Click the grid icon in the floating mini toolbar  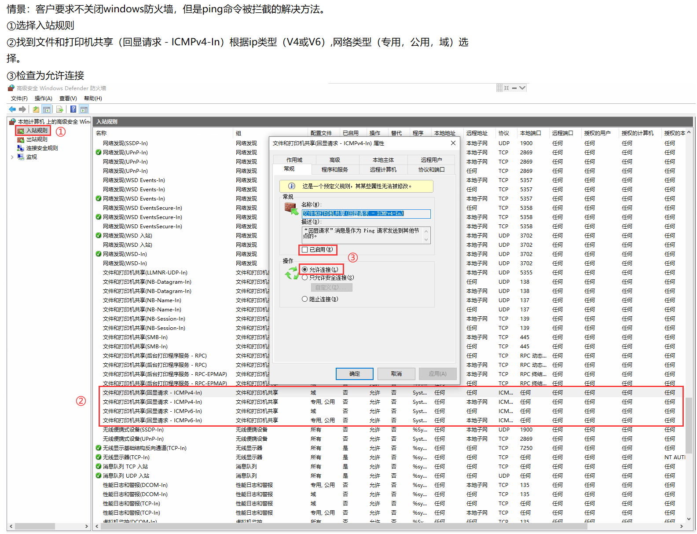point(499,88)
